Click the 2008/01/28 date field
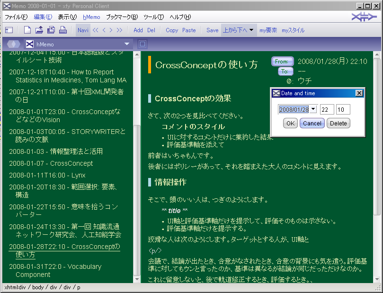This screenshot has width=383, height=293. click(294, 109)
